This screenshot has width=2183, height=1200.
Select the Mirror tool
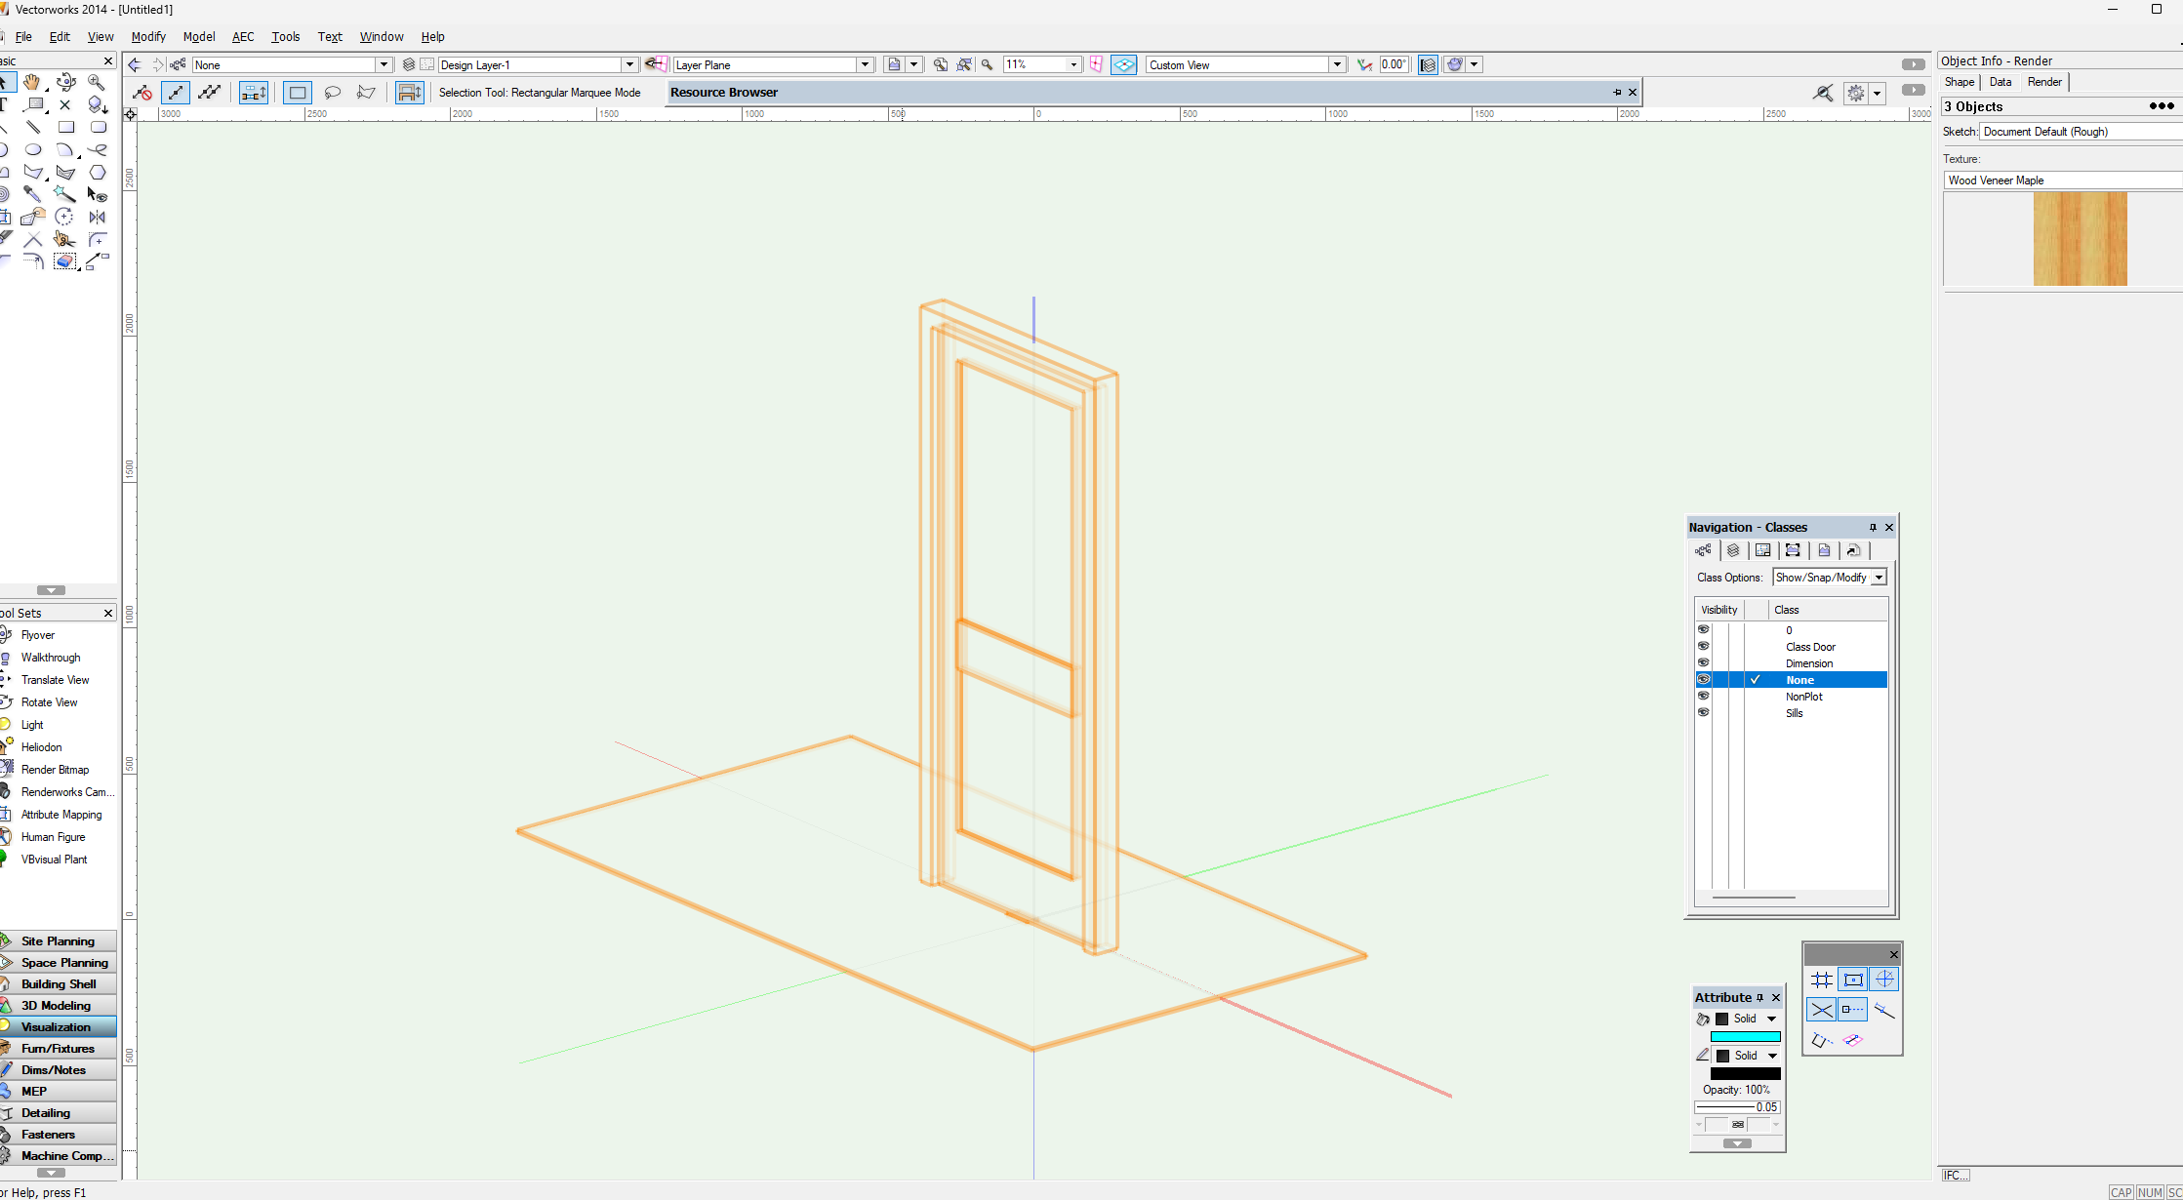coord(97,217)
